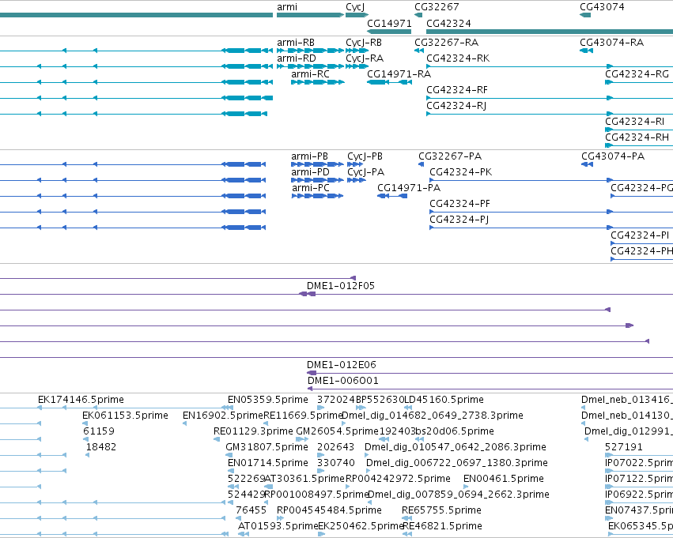The image size is (673, 538).
Task: Select protein armi-PD label
Action: tap(310, 172)
